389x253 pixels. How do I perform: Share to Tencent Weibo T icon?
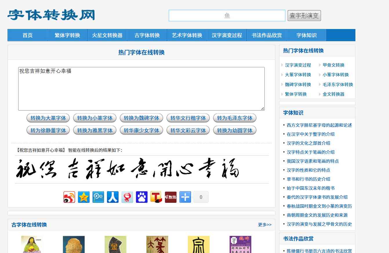point(156,197)
